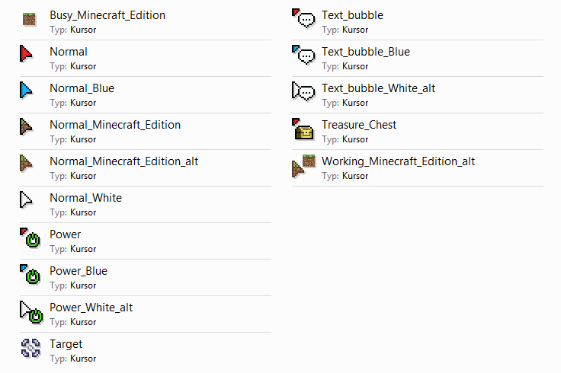Screen dimensions: 561x373
Task: Select the Working_Minecraft_Edition_alt cursor icon
Action: (304, 166)
